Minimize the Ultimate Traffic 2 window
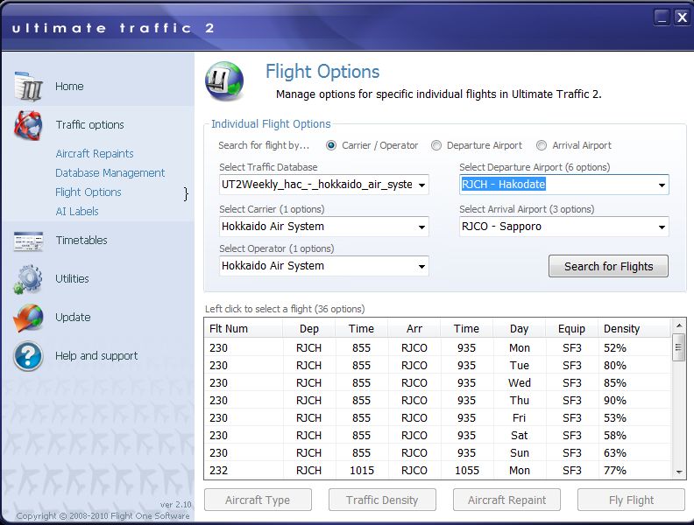 tap(662, 17)
